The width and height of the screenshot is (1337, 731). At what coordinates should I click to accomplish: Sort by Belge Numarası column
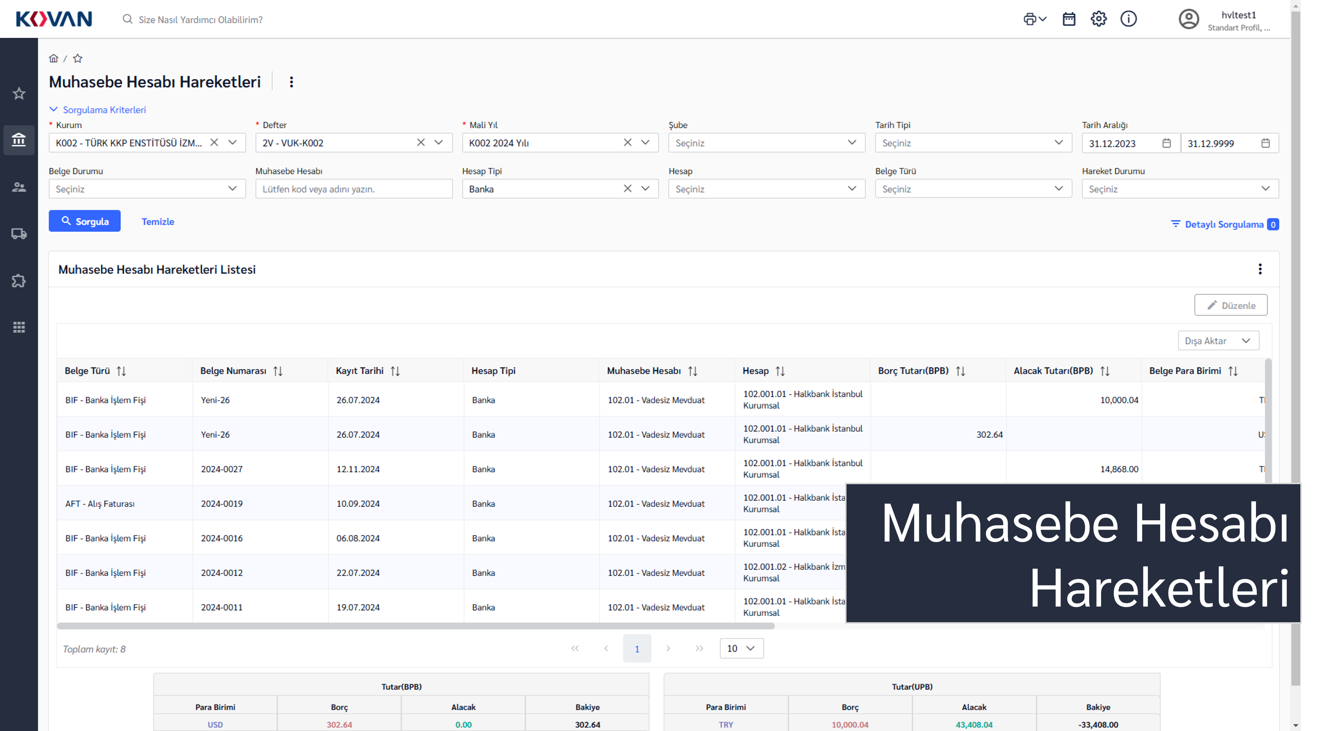click(278, 371)
